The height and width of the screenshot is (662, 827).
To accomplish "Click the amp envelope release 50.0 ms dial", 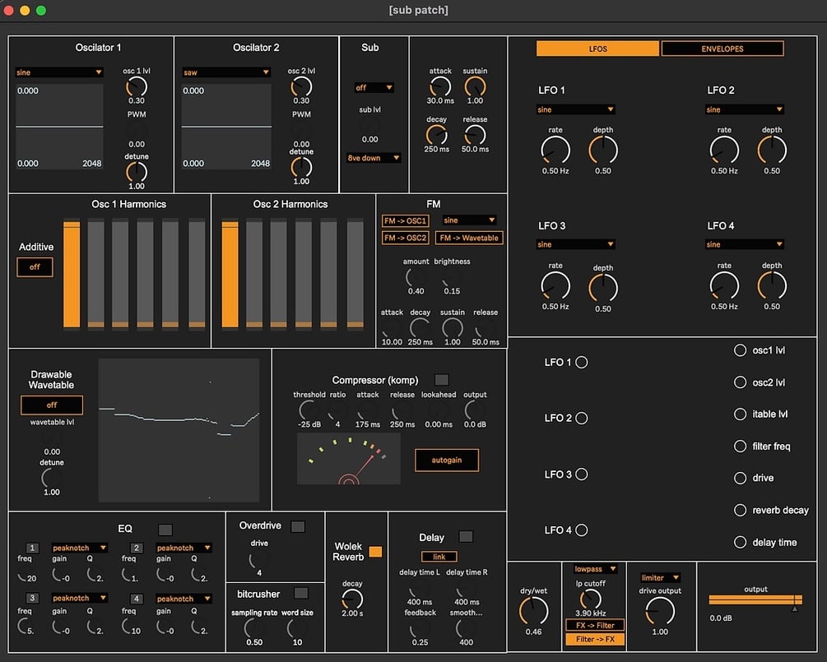I will click(475, 136).
